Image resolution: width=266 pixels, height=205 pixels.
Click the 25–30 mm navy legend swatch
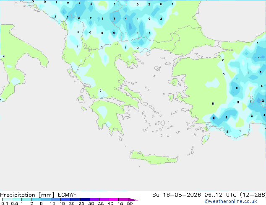pyautogui.click(x=84, y=200)
